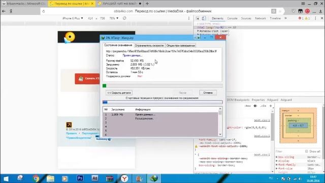325x183 pixels.
Task: Click the Yandex 'Я' home button
Action: pos(11,11)
